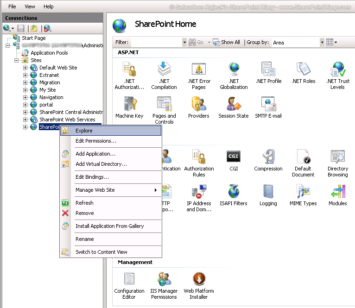Choose Add Virtual Directory menu entry

point(111,164)
